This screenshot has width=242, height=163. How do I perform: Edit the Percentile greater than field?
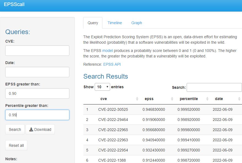(37, 115)
